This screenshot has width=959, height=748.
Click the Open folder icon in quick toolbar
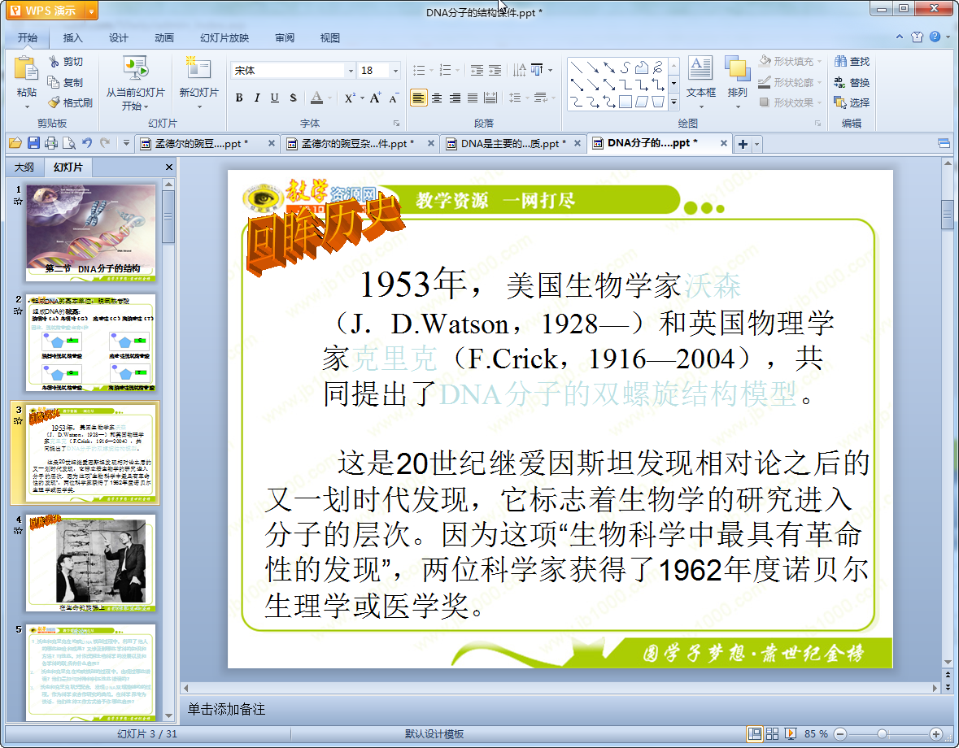pos(15,143)
